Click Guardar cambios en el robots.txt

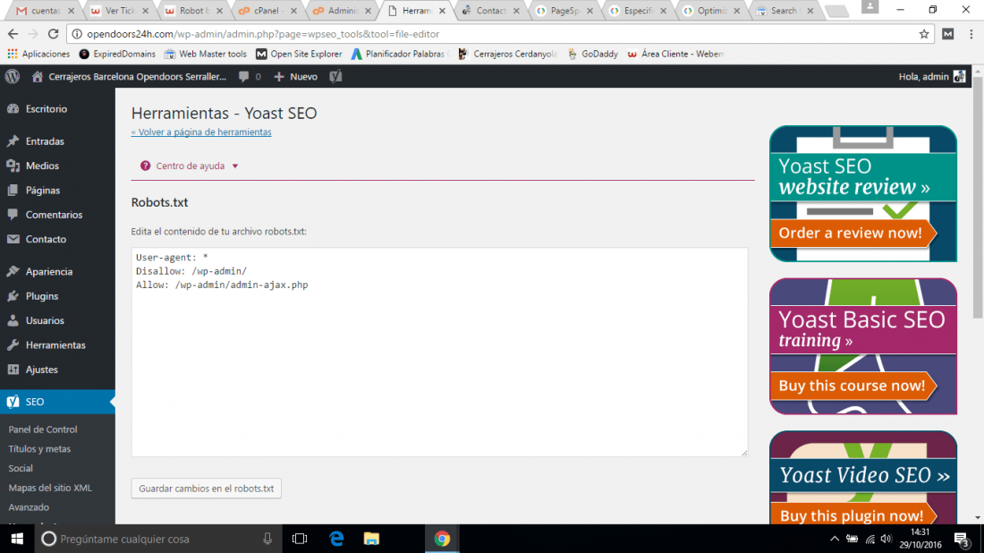point(207,489)
